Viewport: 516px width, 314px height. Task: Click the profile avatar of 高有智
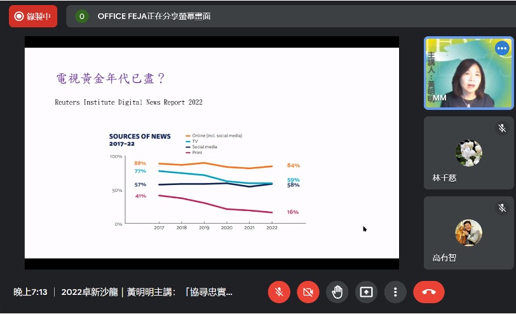[x=468, y=233]
